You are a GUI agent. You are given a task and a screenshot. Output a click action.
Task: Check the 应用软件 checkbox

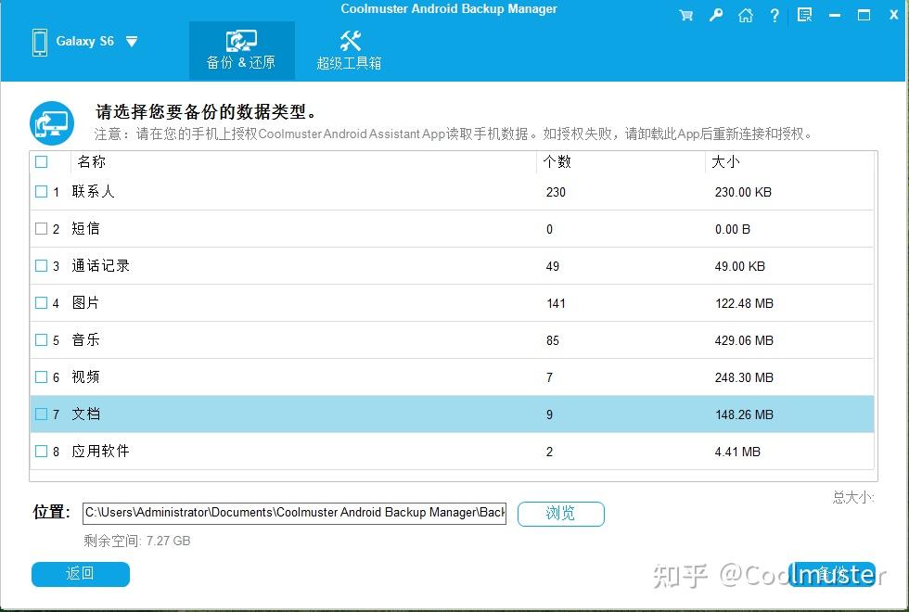(41, 451)
